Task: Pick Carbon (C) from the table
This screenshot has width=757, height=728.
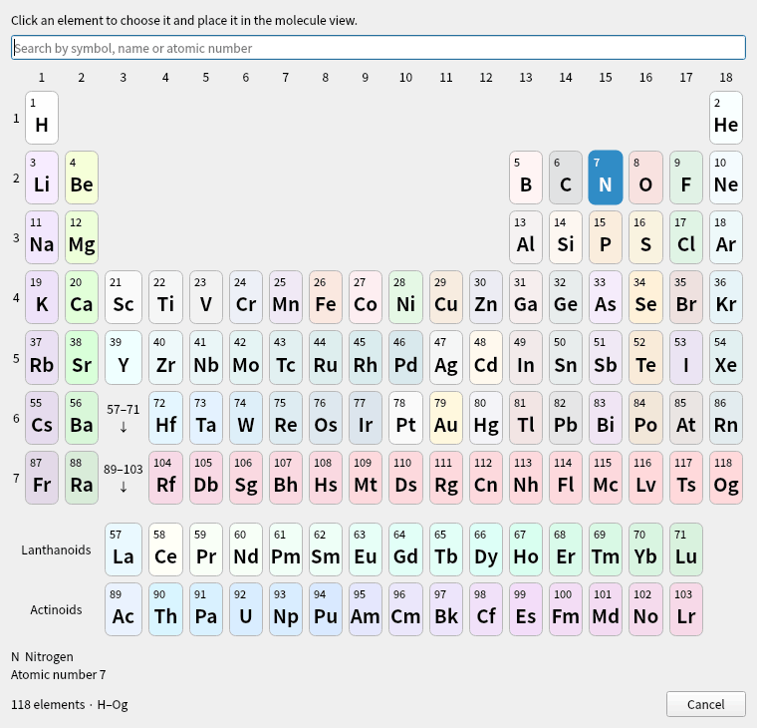Action: click(566, 178)
